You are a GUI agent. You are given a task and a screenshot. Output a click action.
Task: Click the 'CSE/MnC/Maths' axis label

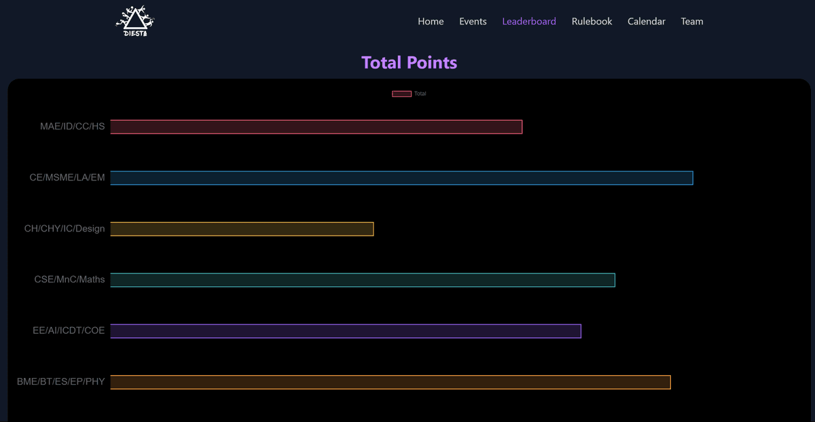(x=70, y=280)
